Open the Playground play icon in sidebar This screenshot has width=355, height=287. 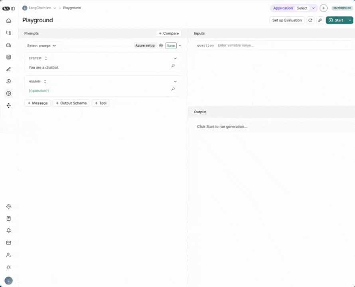tap(8, 93)
